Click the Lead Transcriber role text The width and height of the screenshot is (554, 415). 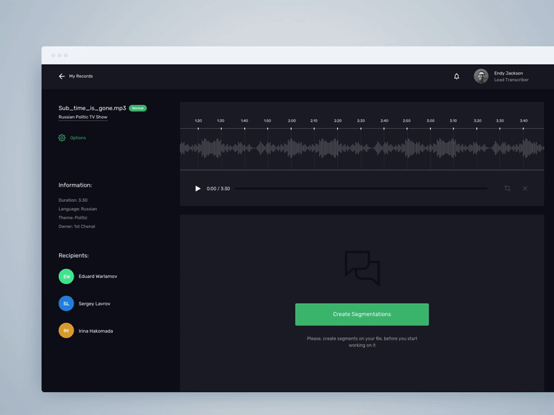click(511, 80)
